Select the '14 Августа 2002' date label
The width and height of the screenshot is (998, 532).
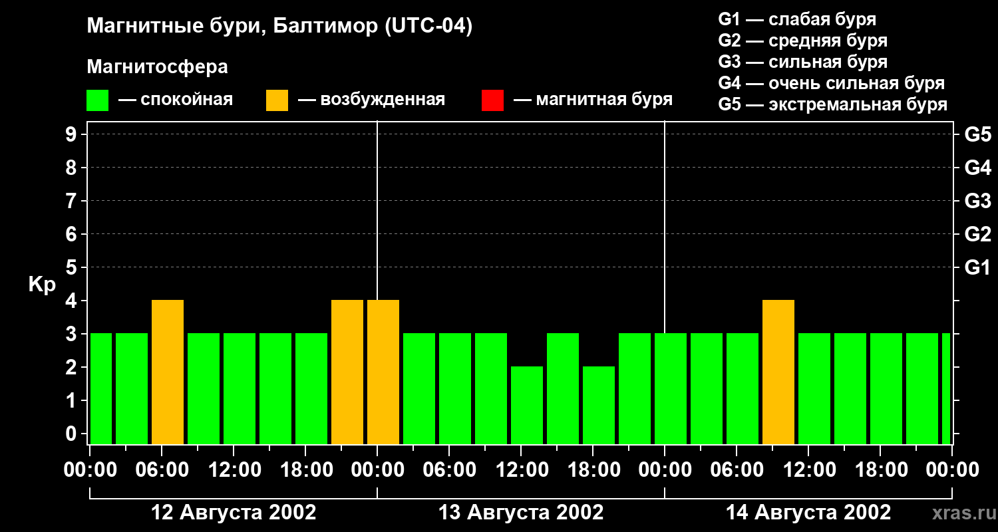click(x=808, y=513)
